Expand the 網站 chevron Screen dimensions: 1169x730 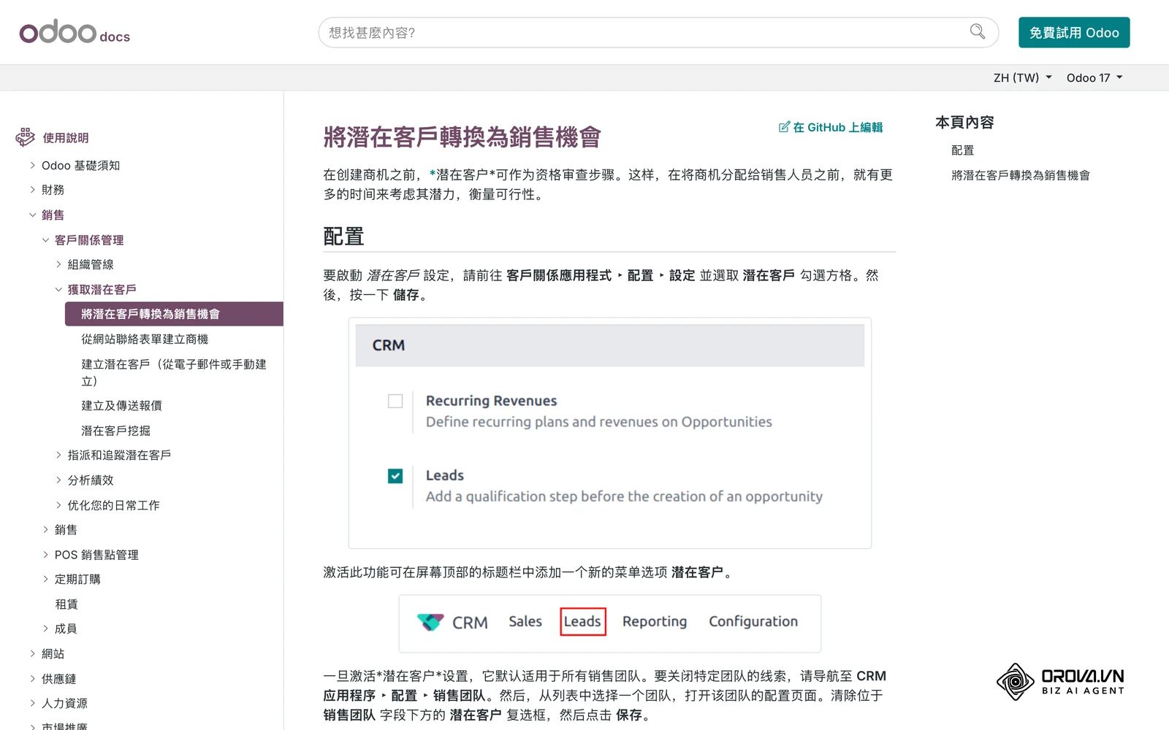pos(33,653)
